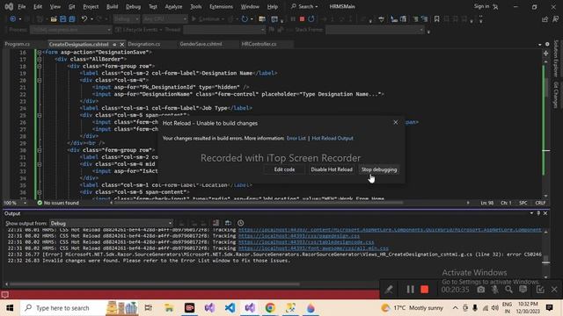Collapse the div at line 30
The height and width of the screenshot is (316, 563).
tap(39, 150)
